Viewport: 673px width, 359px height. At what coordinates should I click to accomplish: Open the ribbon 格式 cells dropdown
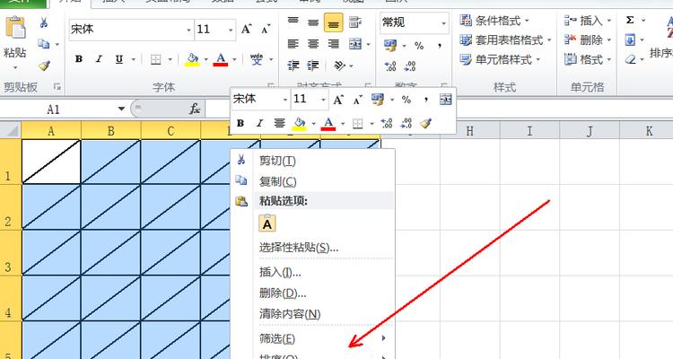click(x=587, y=59)
